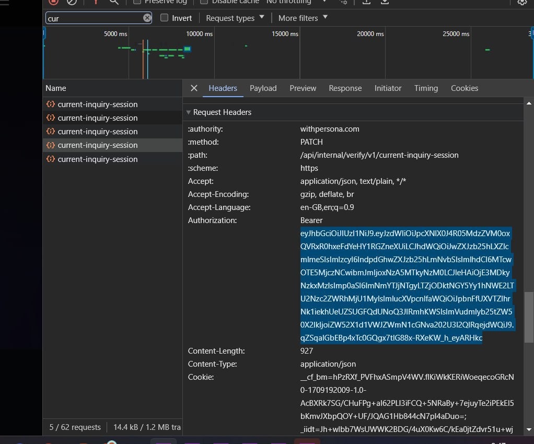Toggle the Preserve log checkbox
This screenshot has width=534, height=444.
pyautogui.click(x=137, y=2)
